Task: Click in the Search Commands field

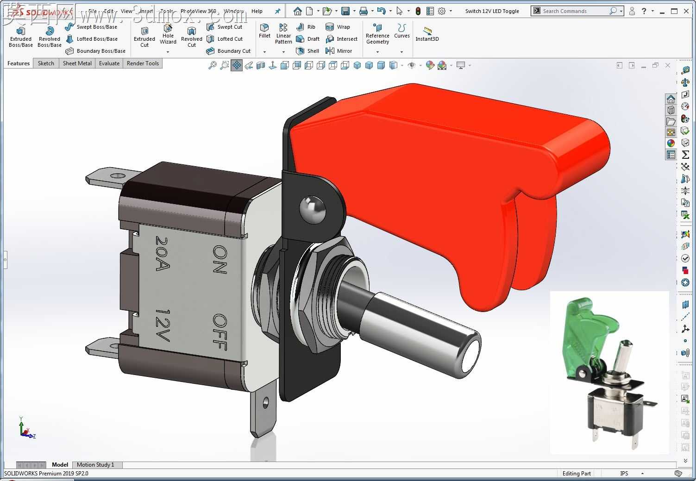Action: pyautogui.click(x=575, y=11)
